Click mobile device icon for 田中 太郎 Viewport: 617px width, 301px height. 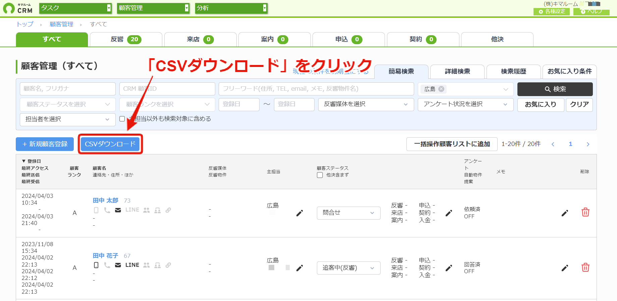click(96, 210)
